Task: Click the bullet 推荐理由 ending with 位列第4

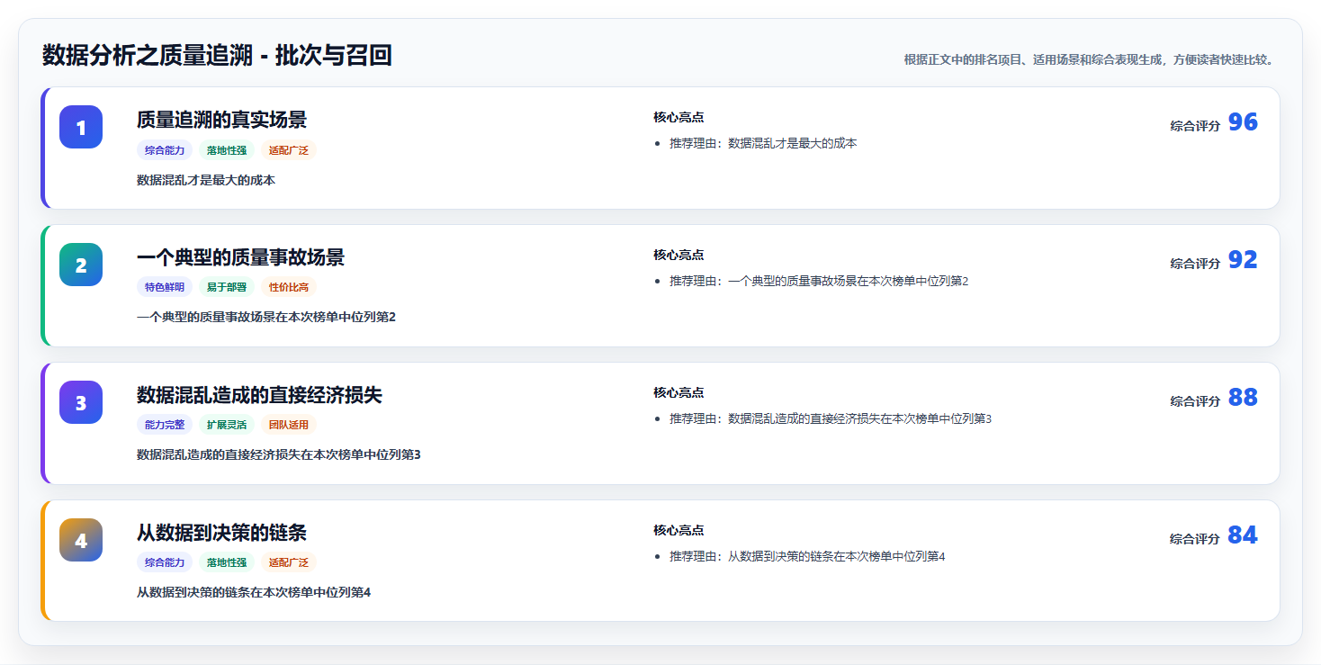Action: click(x=807, y=556)
